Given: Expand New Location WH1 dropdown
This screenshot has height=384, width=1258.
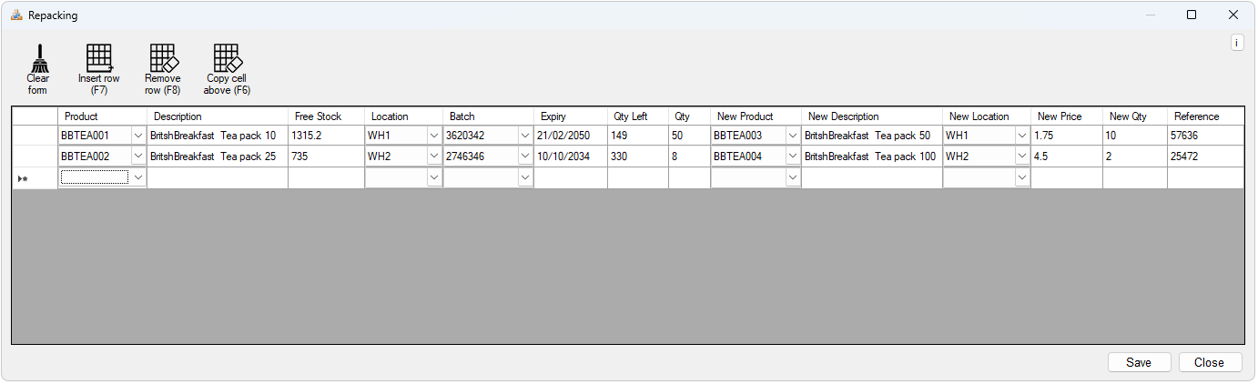Looking at the screenshot, I should (1022, 136).
